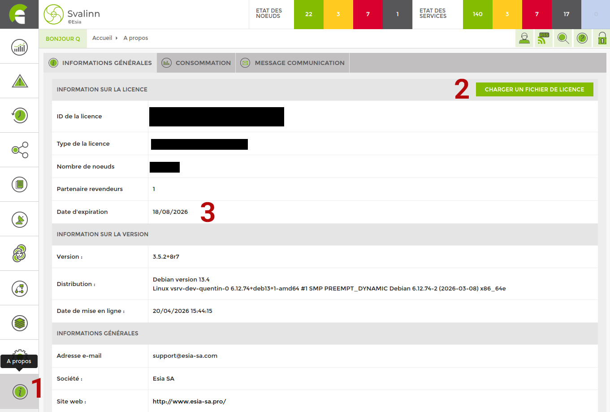Click the ID de la licence label
The width and height of the screenshot is (610, 412).
[x=79, y=116]
